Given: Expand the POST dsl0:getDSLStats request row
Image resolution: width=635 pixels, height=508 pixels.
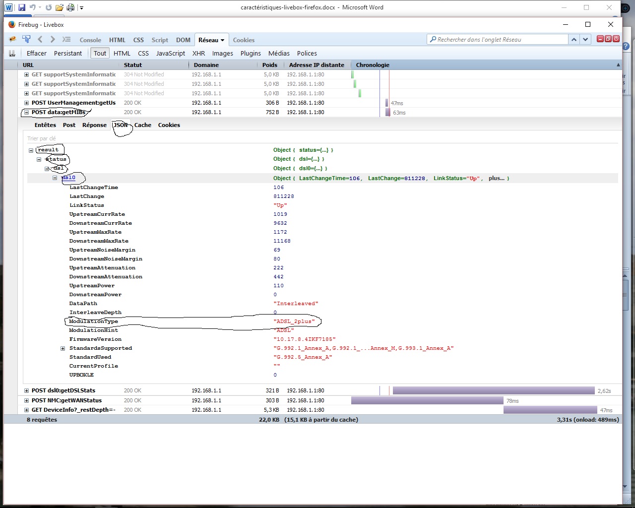Looking at the screenshot, I should coord(26,390).
